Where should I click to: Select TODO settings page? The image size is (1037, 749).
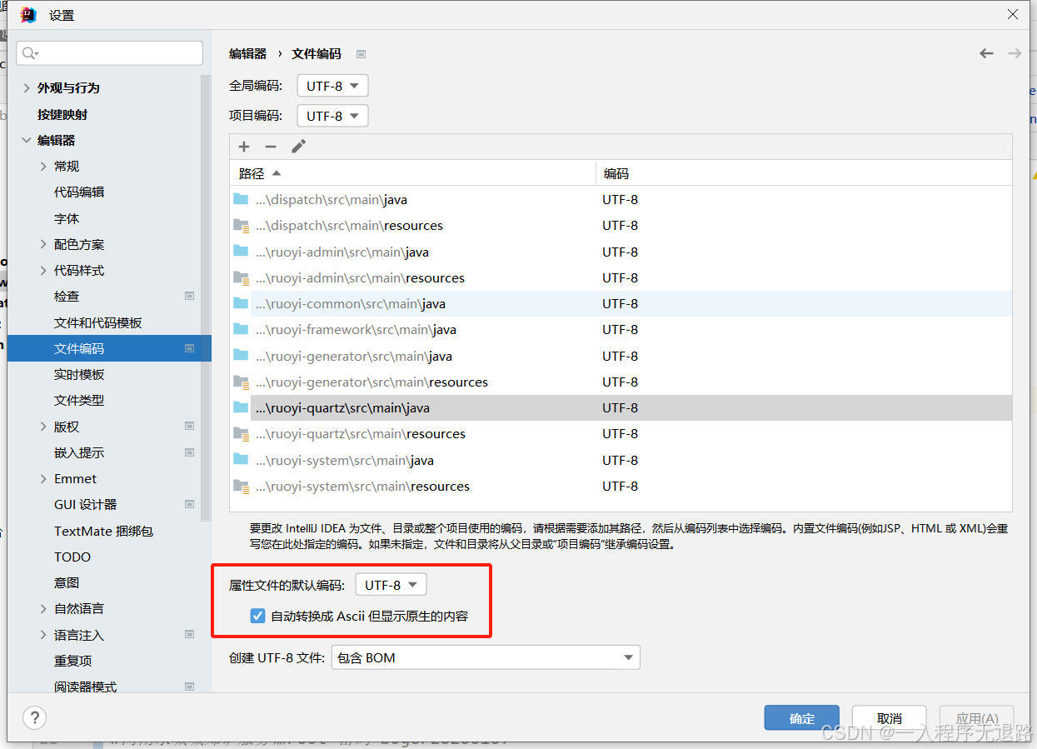(72, 557)
